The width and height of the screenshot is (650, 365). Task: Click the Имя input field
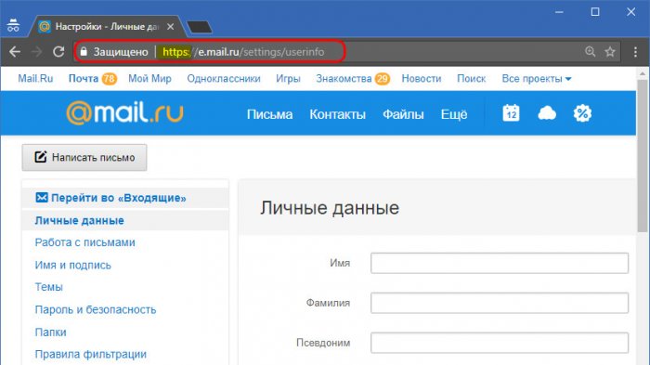[500, 263]
